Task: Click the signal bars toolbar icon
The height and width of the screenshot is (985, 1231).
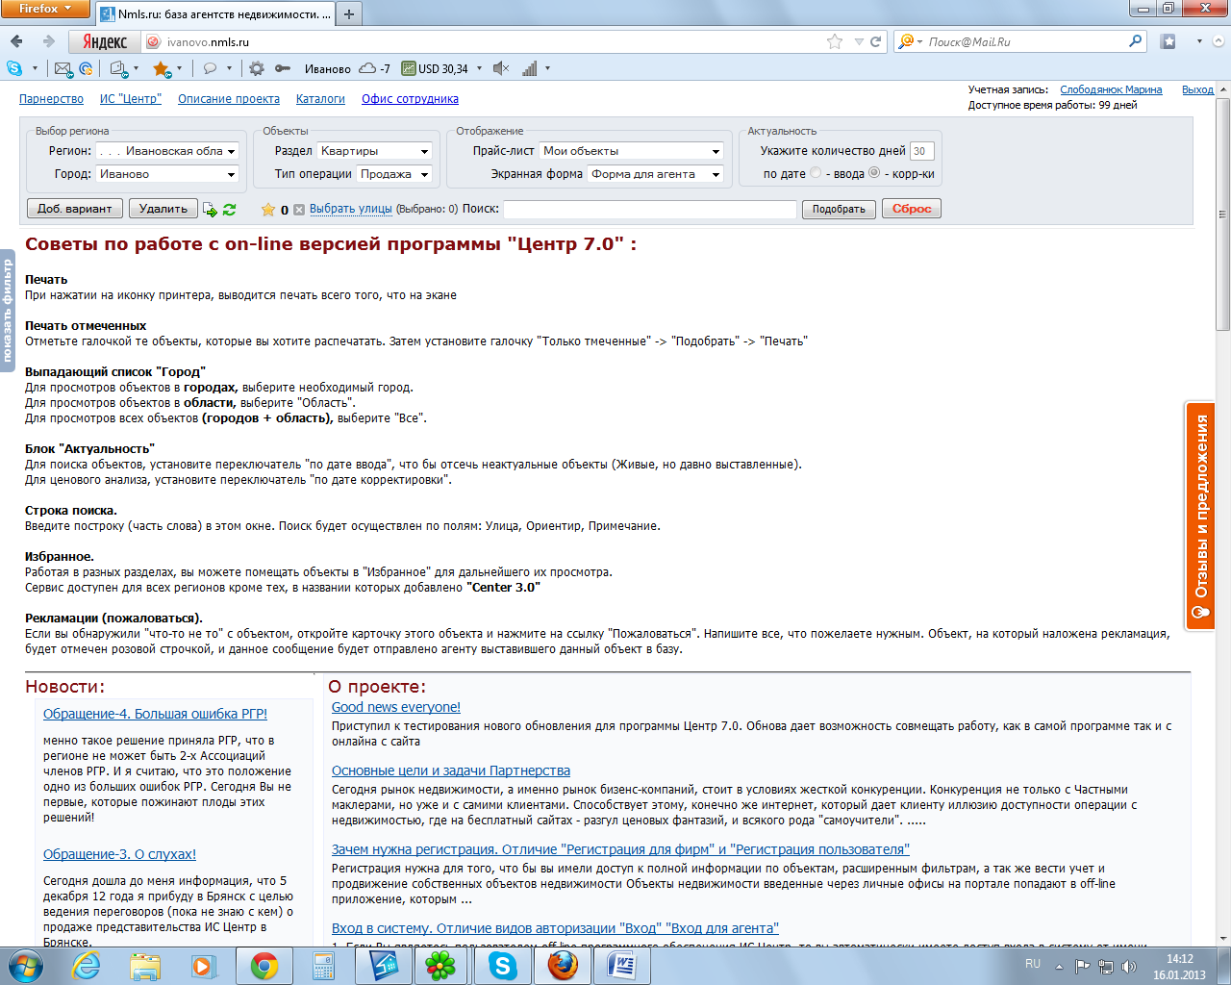Action: click(530, 68)
